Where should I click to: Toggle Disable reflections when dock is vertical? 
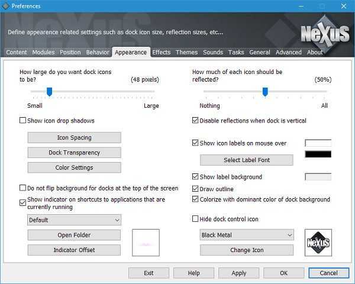point(196,121)
